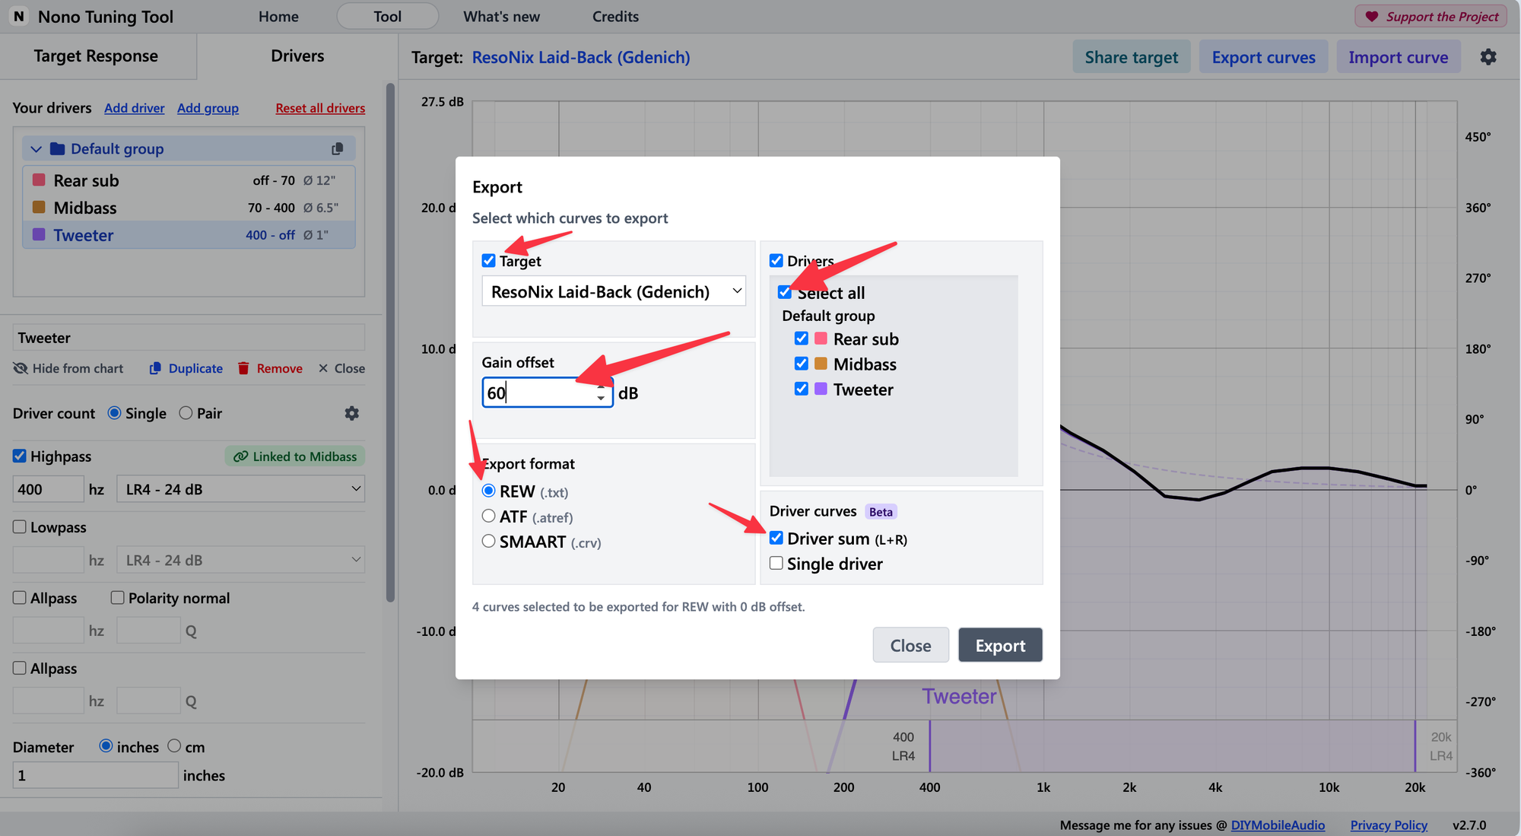Click Hide from chart eye icon
1521x836 pixels.
[21, 368]
